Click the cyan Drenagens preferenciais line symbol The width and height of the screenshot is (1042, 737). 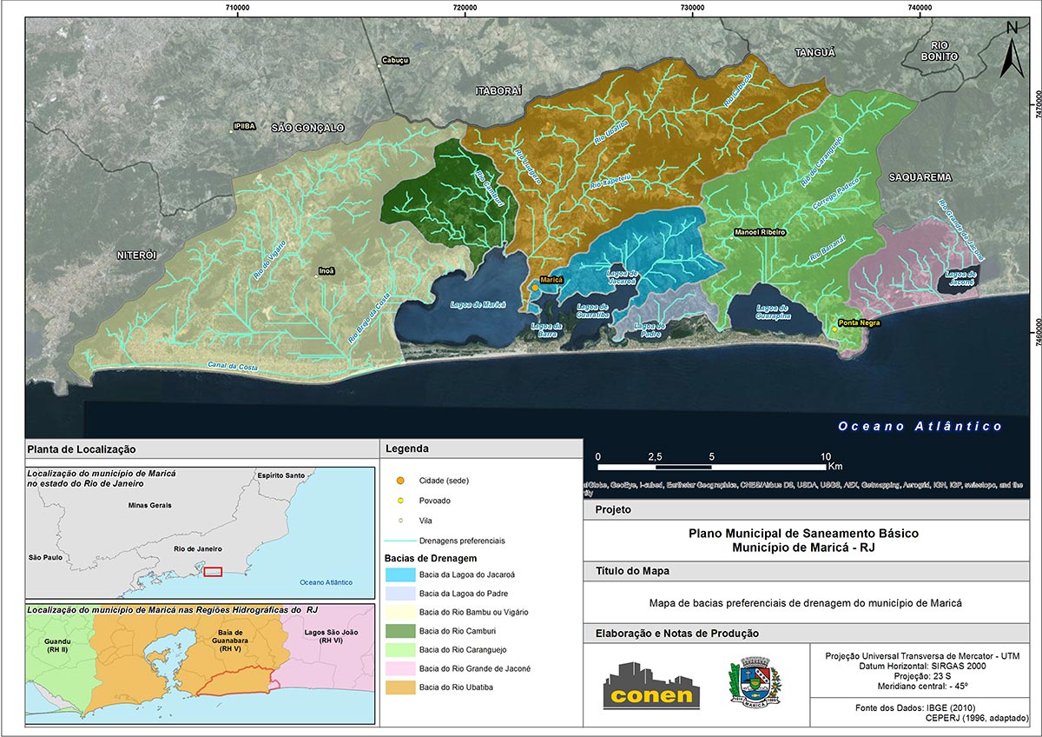click(399, 541)
